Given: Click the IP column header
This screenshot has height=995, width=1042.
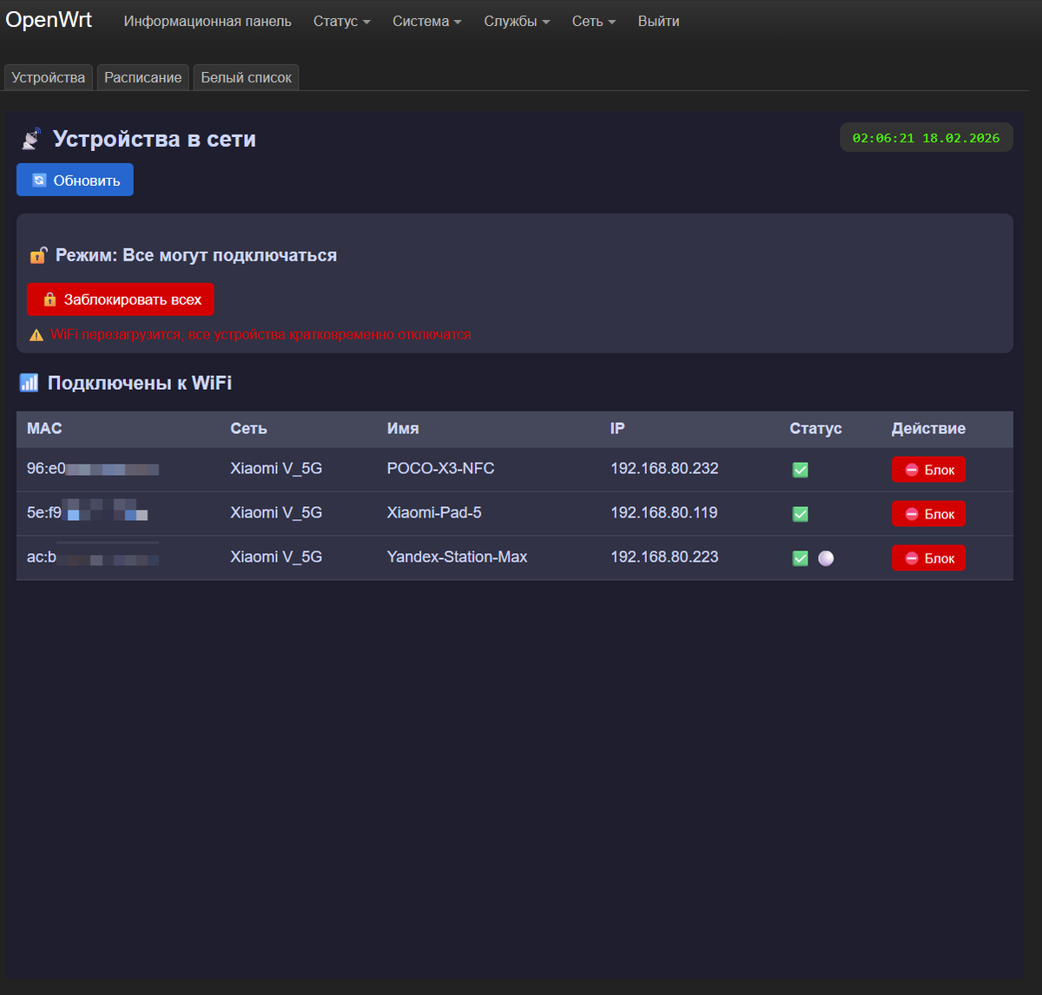Looking at the screenshot, I should 617,428.
